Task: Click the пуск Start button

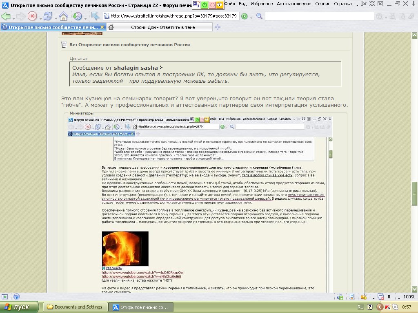Action: tap(19, 307)
